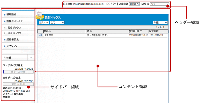Open the 送受信 アプリ dropdown
The image size is (200, 104).
point(159,4)
